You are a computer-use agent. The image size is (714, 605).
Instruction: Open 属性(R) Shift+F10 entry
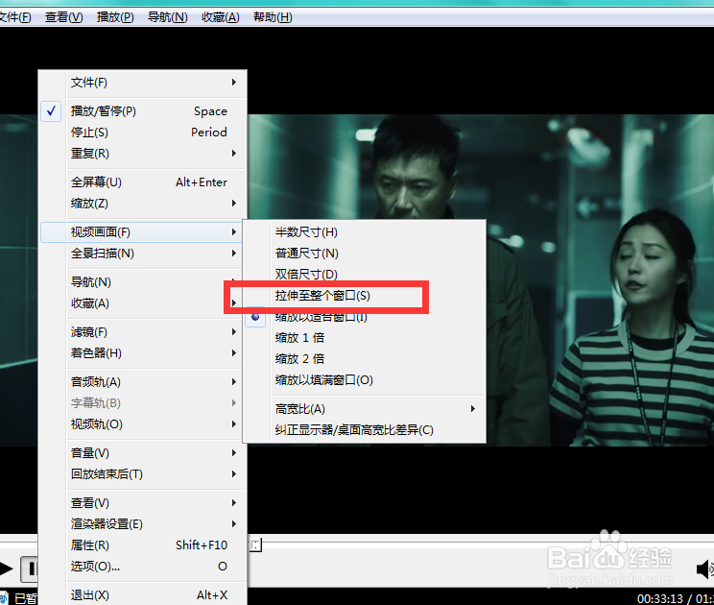[x=143, y=544]
